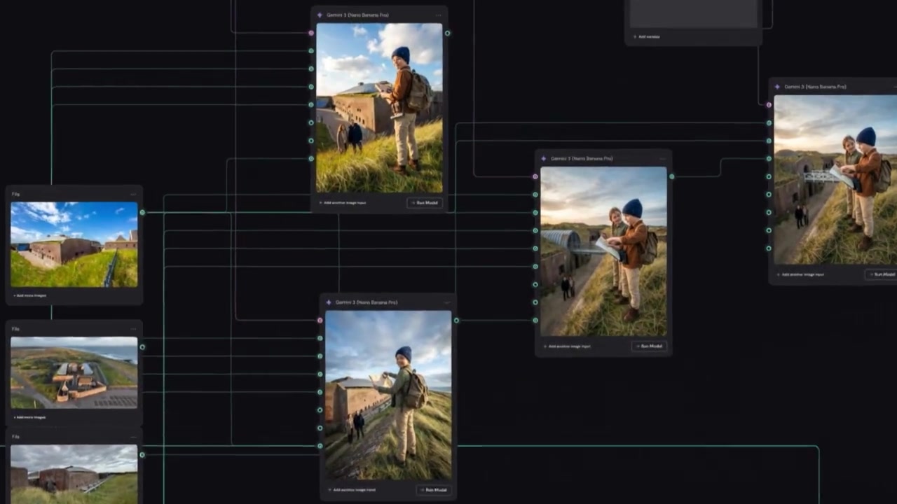This screenshot has height=504, width=897.
Task: Click File label on blue-sky fort node
Action: (15, 194)
